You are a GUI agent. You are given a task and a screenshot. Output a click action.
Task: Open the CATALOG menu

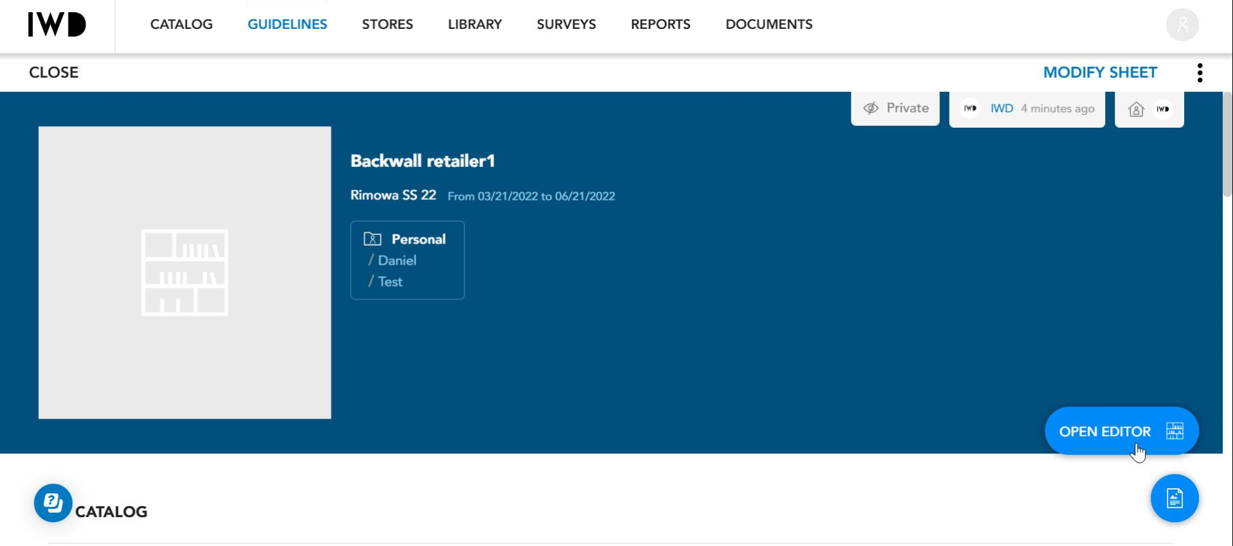point(181,24)
